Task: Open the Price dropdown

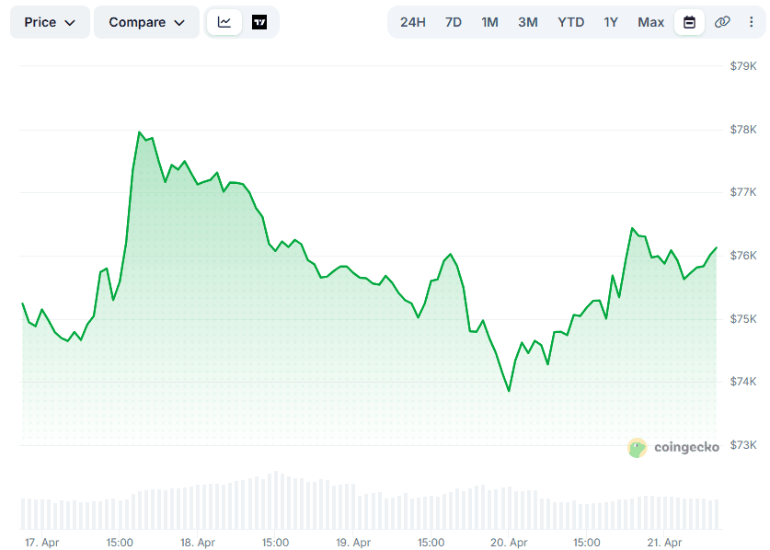Action: [x=50, y=21]
